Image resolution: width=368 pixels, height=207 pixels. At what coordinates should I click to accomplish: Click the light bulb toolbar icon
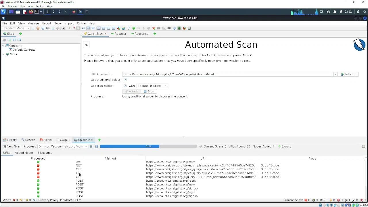point(129,28)
